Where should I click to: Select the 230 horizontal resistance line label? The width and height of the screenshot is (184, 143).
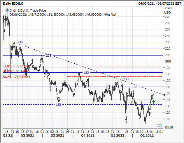coord(20,42)
